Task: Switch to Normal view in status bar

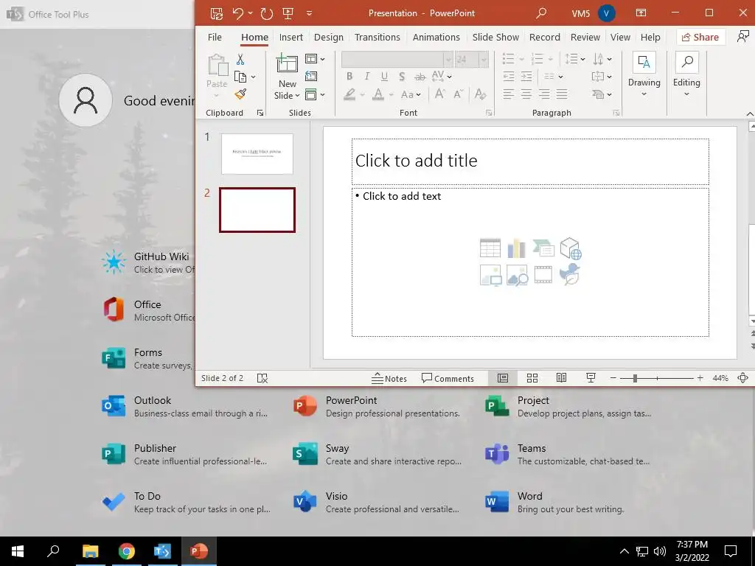Action: [503, 378]
